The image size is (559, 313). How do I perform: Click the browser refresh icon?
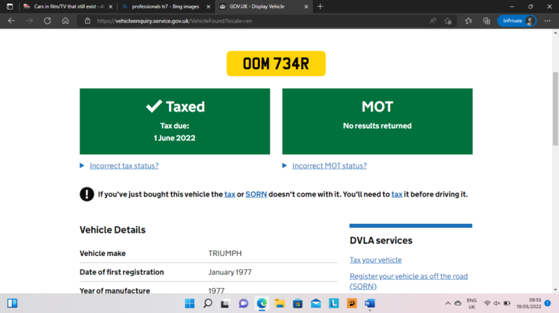point(47,21)
